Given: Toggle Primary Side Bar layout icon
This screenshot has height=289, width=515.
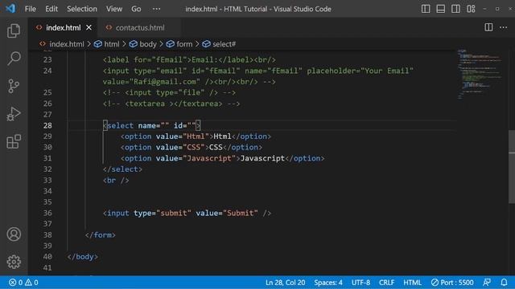Looking at the screenshot, I should pos(426,9).
